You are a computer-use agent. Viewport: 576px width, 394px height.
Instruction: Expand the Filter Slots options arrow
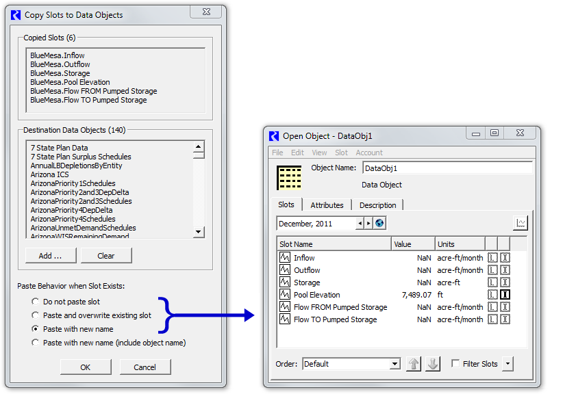(x=508, y=363)
